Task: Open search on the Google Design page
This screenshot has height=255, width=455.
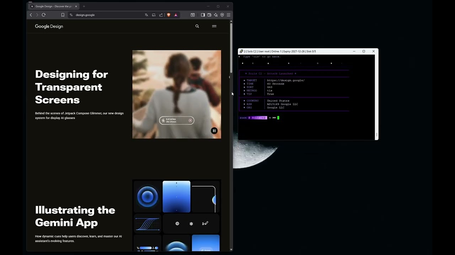Action: [x=197, y=26]
